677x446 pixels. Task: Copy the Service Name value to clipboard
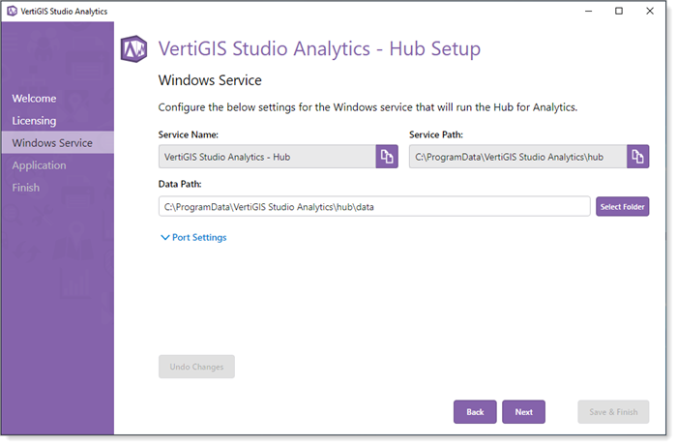coord(387,157)
